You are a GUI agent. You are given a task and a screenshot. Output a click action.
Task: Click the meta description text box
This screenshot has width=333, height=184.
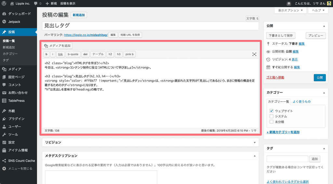coord(101,177)
